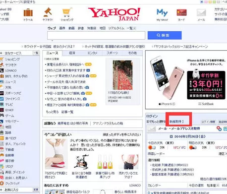Click video icon beside 初の人口減 headline
This screenshot has width=227, height=194.
[x=88, y=70]
